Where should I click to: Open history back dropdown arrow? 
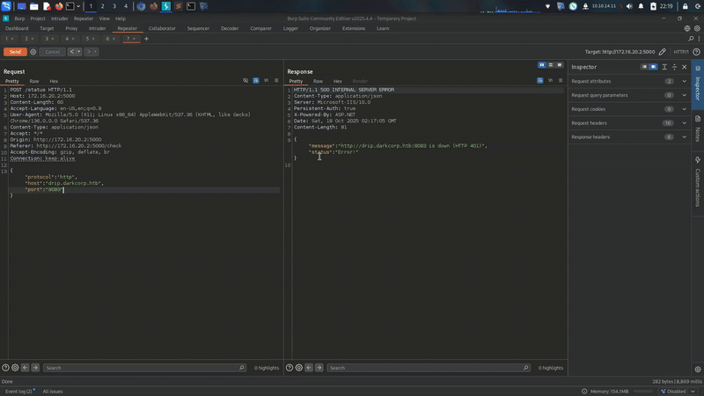(79, 52)
